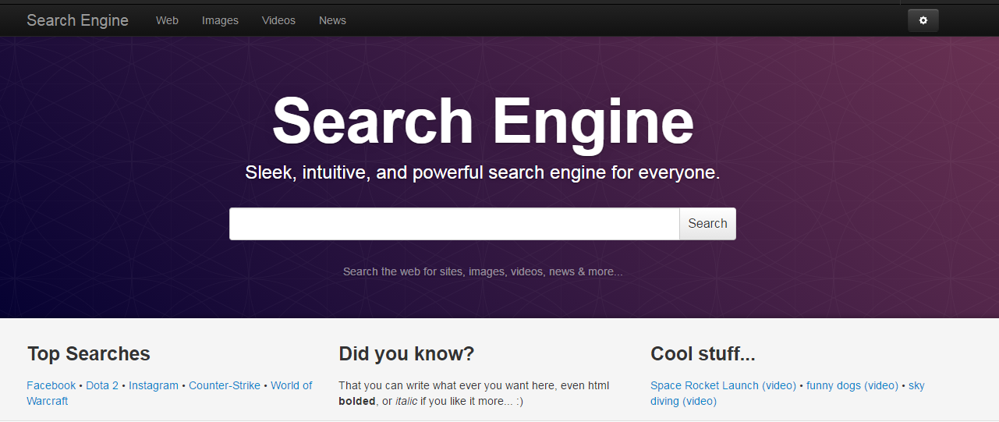The height and width of the screenshot is (422, 999).
Task: Select the Counter-Strike link
Action: point(225,385)
